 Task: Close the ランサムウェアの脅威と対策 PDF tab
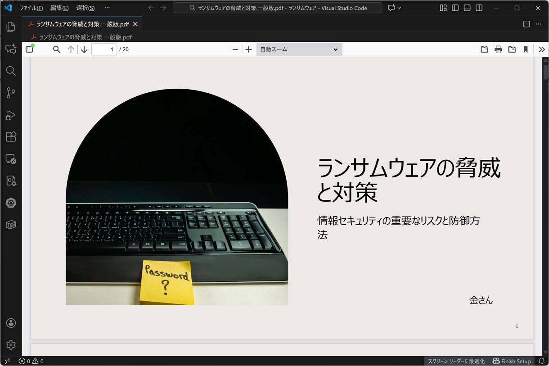135,24
